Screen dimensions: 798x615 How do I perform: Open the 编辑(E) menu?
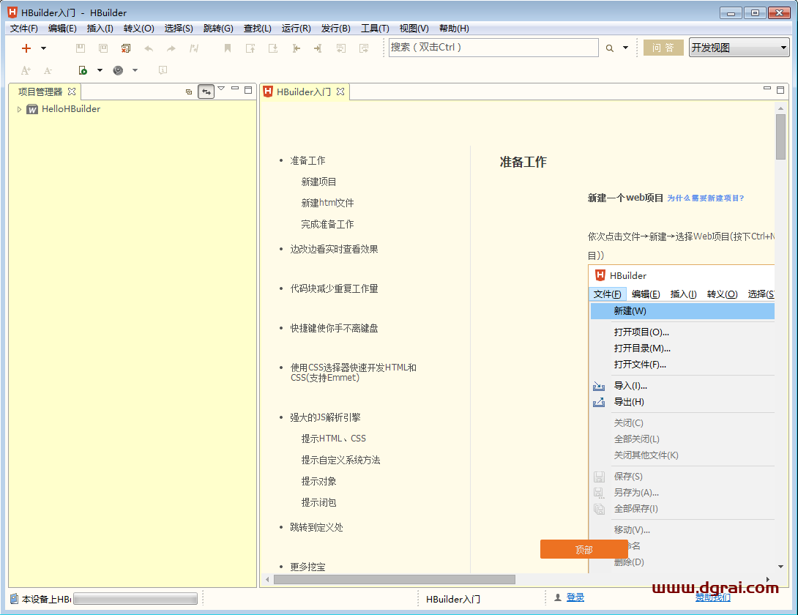pos(62,29)
